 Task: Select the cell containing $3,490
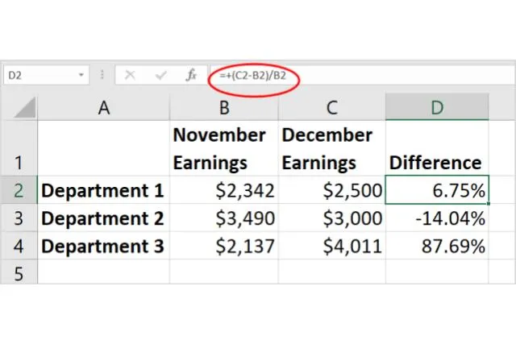pos(223,218)
